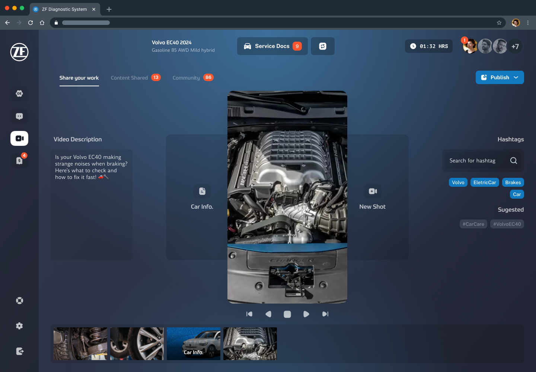
Task: Click the browser address bar
Action: (x=278, y=23)
